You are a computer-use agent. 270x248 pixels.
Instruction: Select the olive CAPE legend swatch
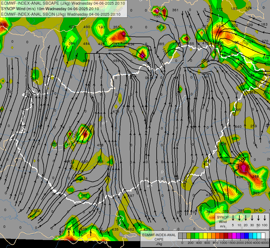[x=189, y=236]
